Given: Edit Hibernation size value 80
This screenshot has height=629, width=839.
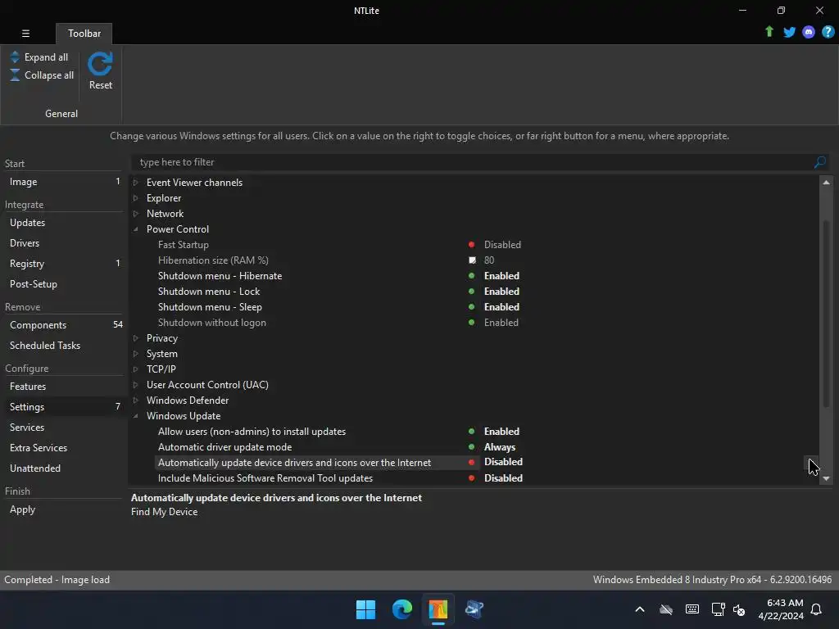Looking at the screenshot, I should 489,260.
